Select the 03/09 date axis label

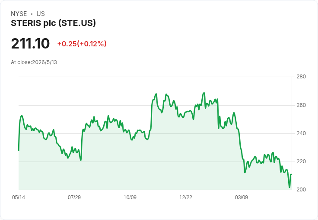point(242,197)
